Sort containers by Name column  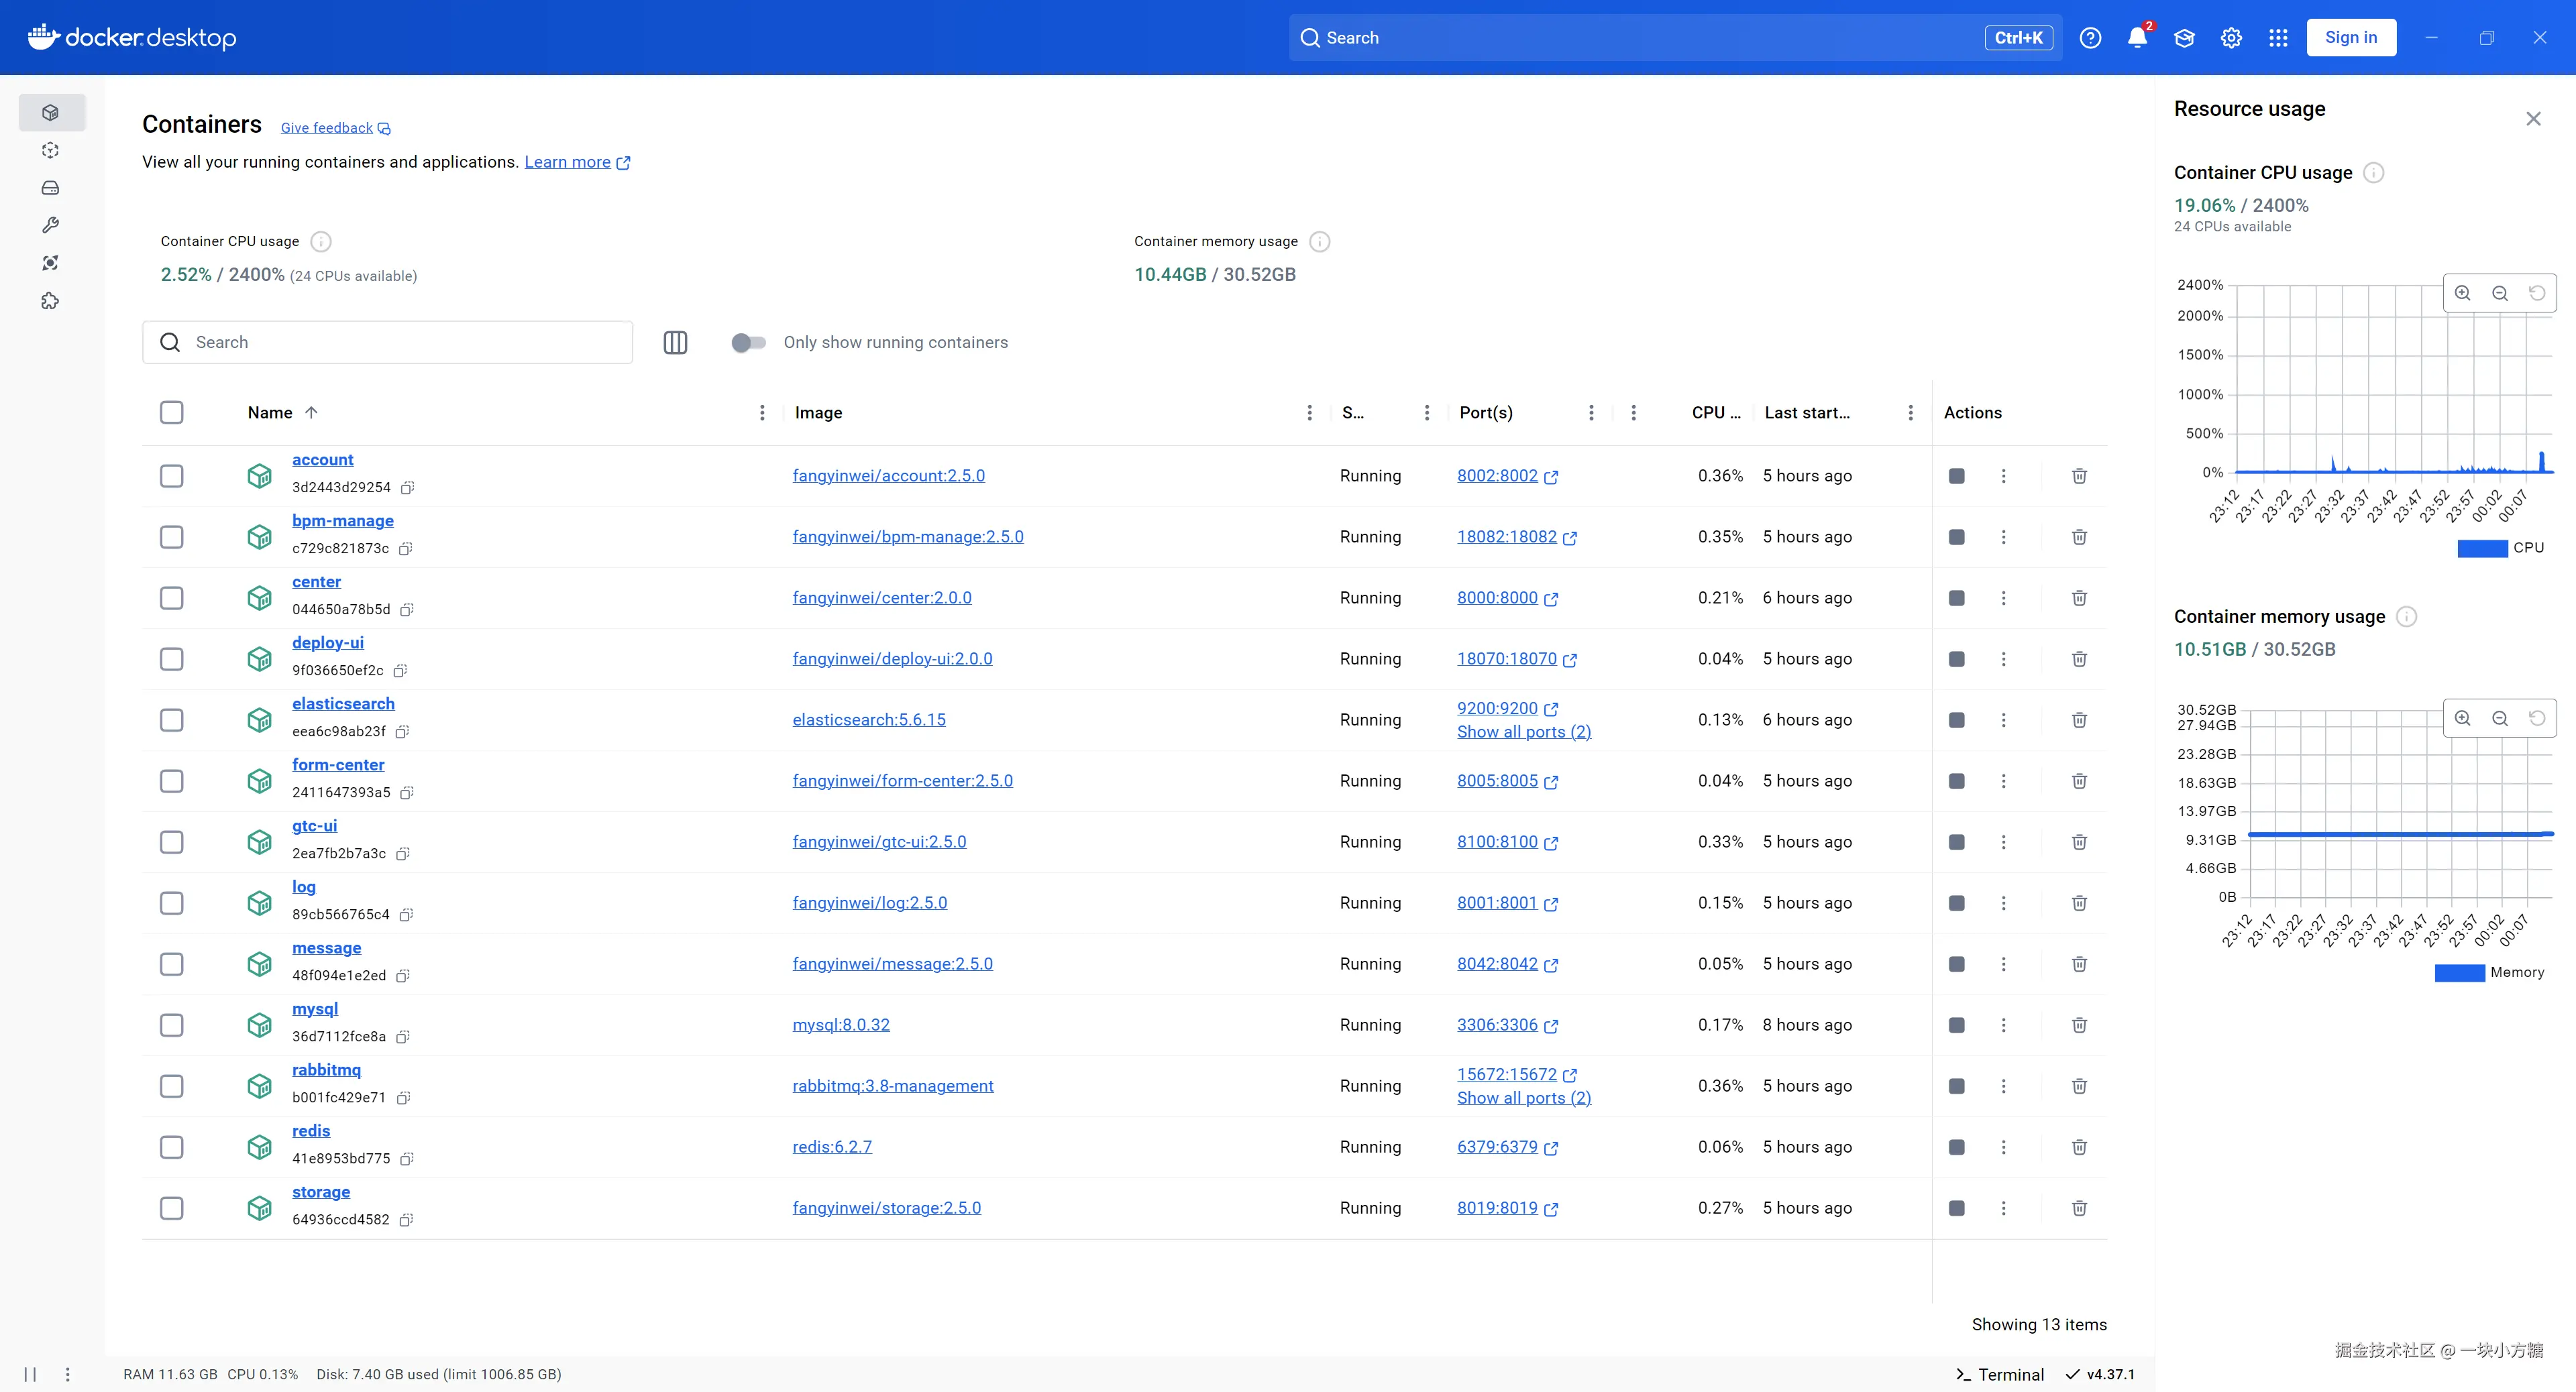pos(270,412)
